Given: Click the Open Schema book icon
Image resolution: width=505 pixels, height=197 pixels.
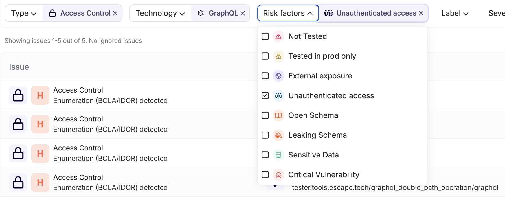Looking at the screenshot, I should pyautogui.click(x=278, y=115).
